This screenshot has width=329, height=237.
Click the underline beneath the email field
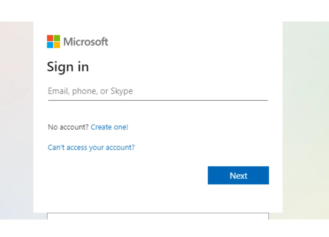tap(158, 100)
